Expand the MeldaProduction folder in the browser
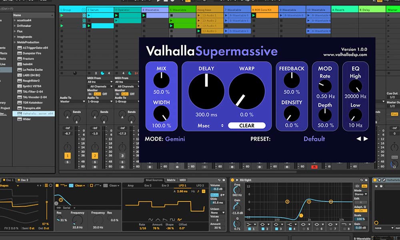 click(14, 43)
